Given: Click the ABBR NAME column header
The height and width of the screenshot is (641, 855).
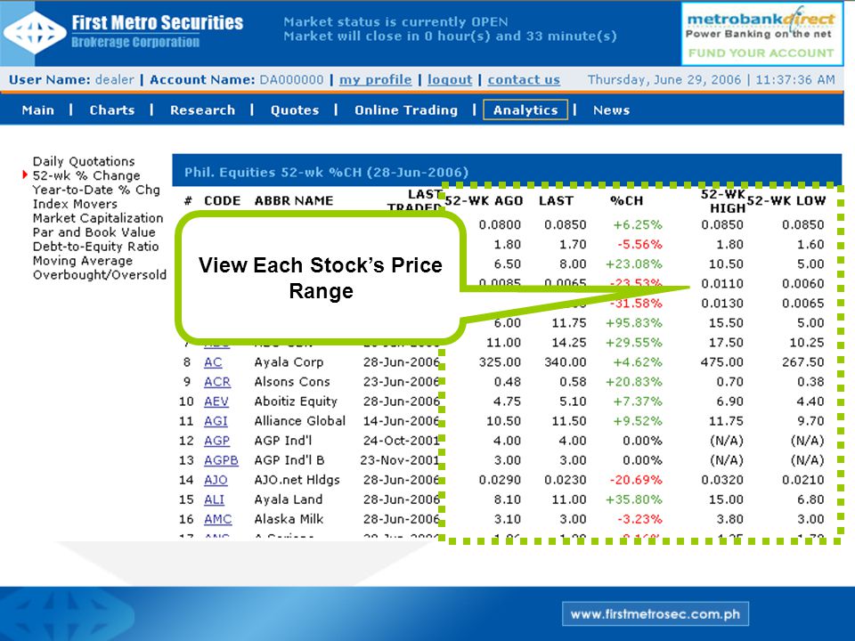Looking at the screenshot, I should 293,200.
